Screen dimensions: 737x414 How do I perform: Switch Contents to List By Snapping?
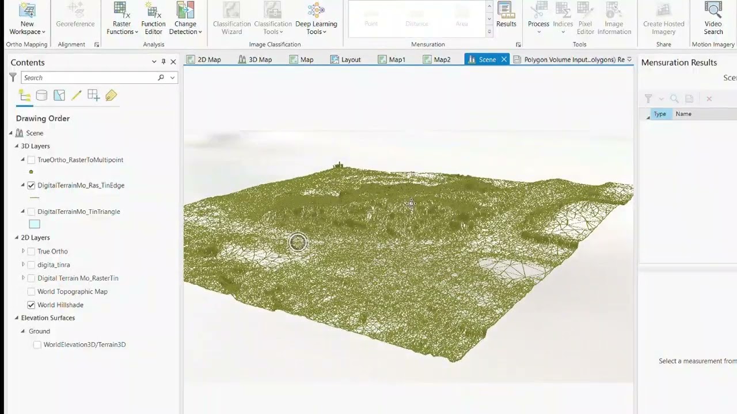[93, 96]
